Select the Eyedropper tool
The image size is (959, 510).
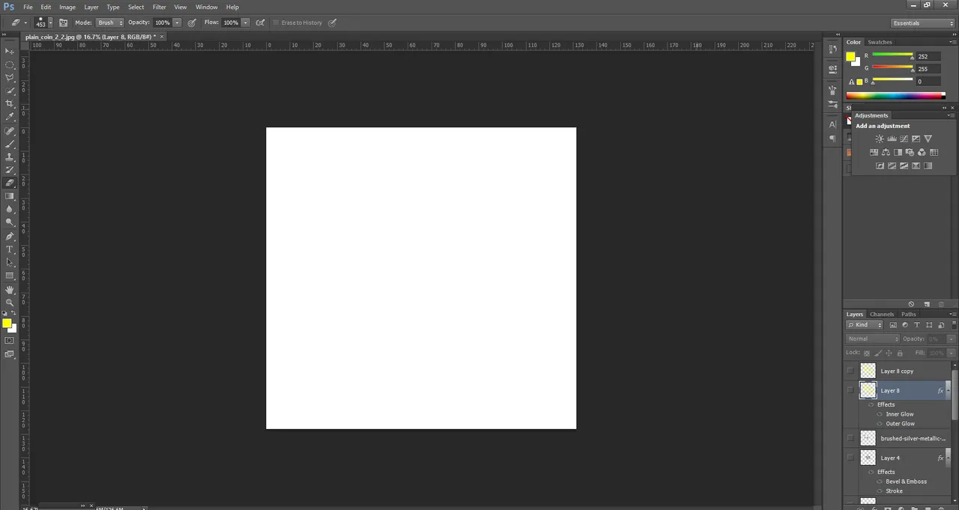[x=10, y=117]
